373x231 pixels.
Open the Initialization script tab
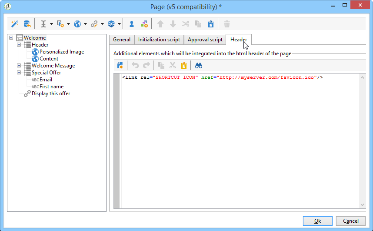point(159,40)
